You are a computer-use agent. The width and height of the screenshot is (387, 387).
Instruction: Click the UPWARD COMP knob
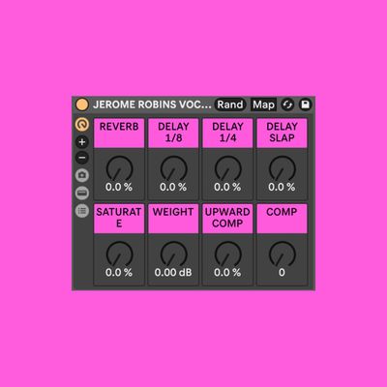(x=227, y=254)
